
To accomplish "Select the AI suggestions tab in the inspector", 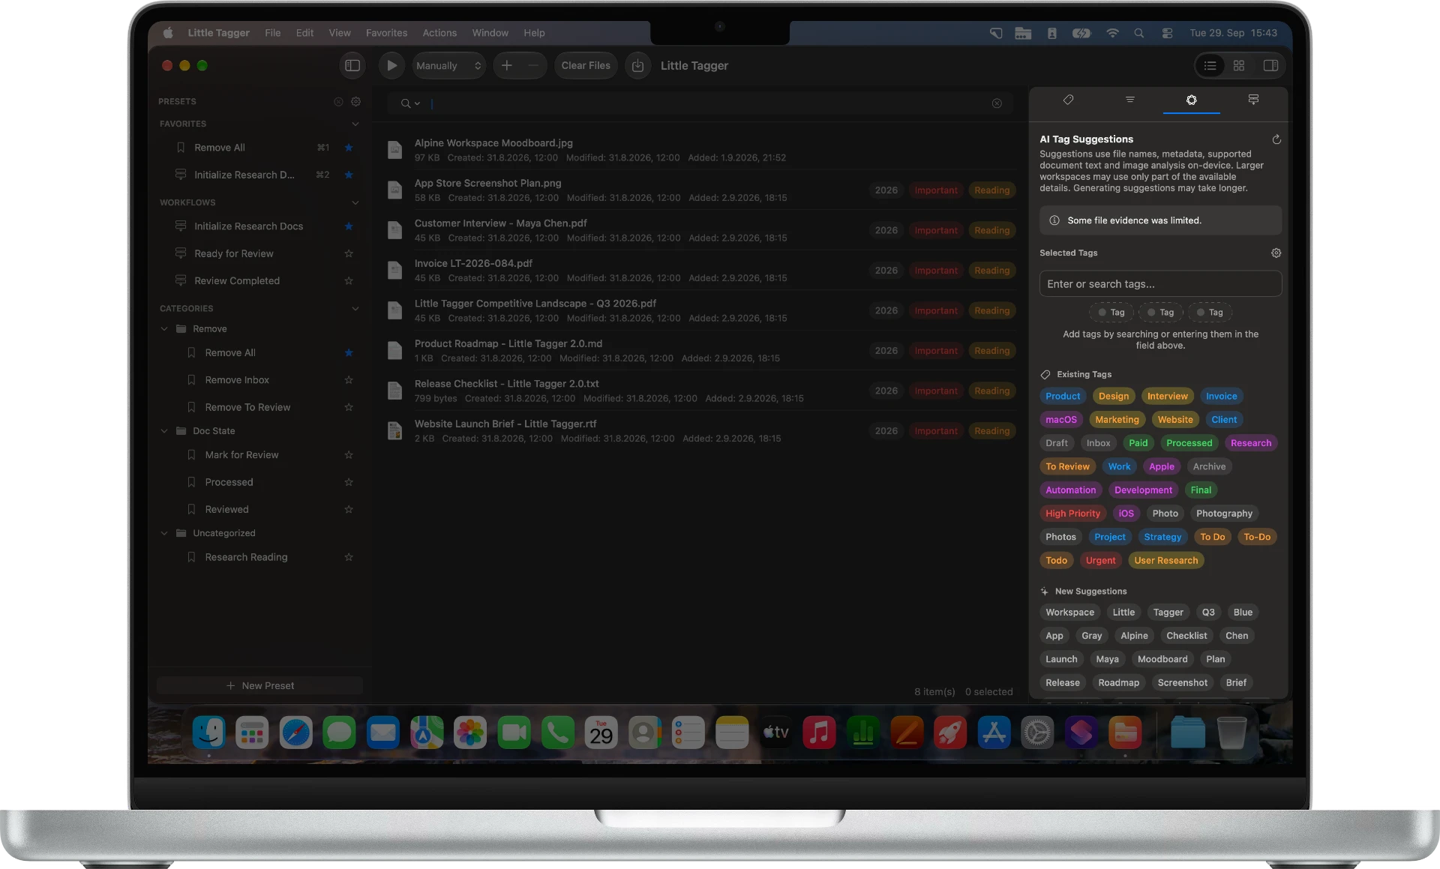I will tap(1191, 100).
